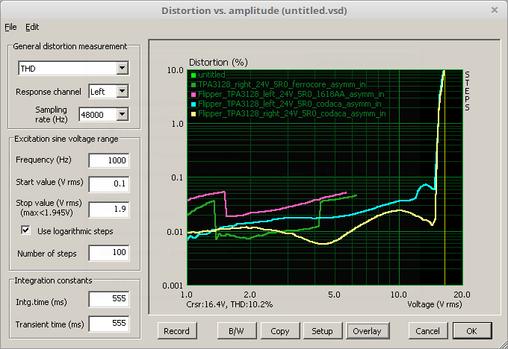Expand the THD measurement type dropdown
Screen dimensions: 508x349
pyautogui.click(x=122, y=69)
